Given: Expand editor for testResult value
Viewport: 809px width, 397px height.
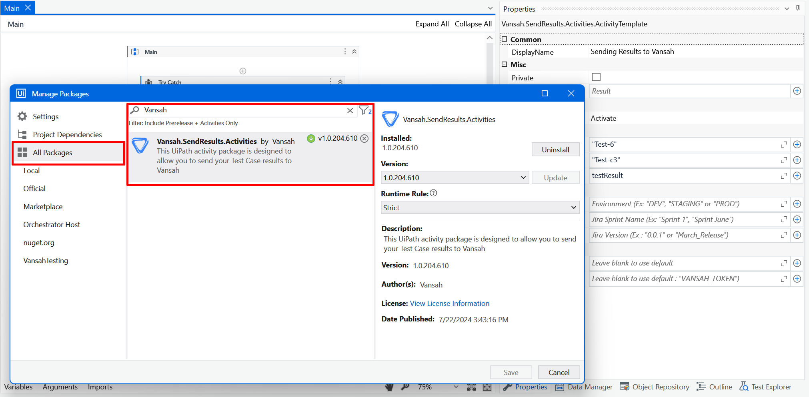Looking at the screenshot, I should [x=784, y=176].
